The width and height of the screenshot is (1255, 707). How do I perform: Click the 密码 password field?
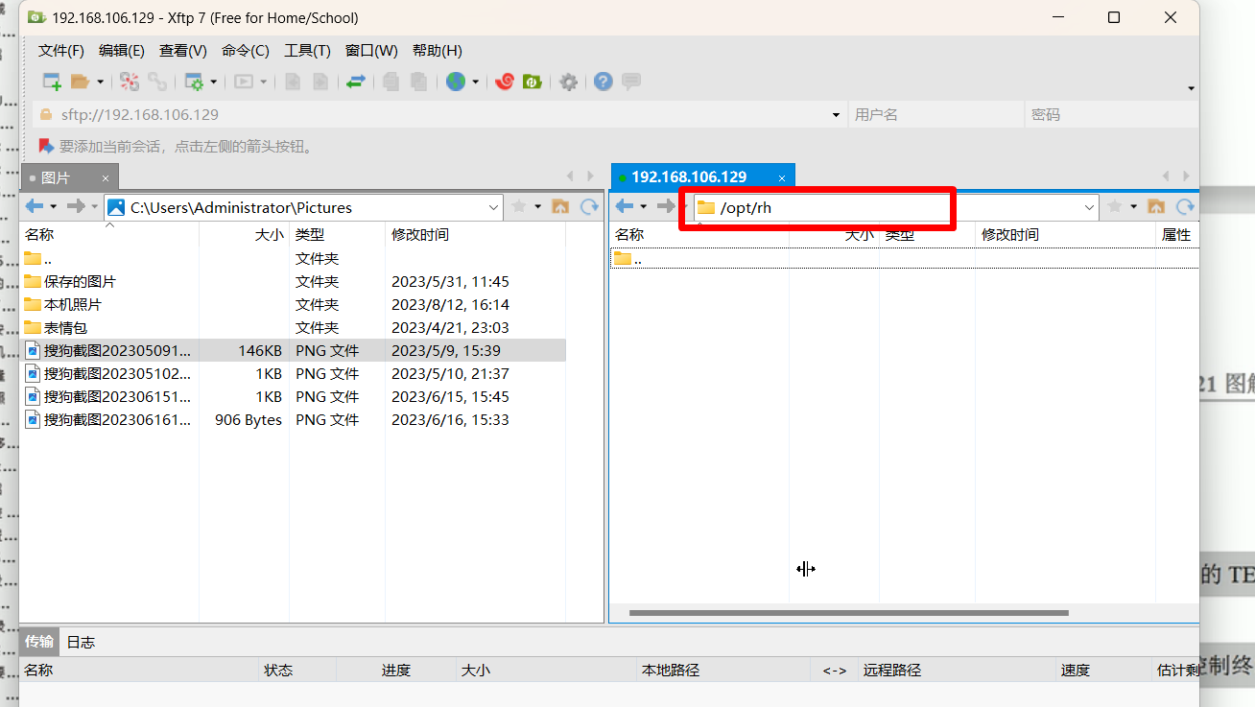[x=1111, y=114]
